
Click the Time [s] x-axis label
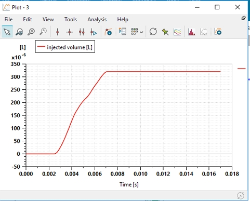coord(129,184)
